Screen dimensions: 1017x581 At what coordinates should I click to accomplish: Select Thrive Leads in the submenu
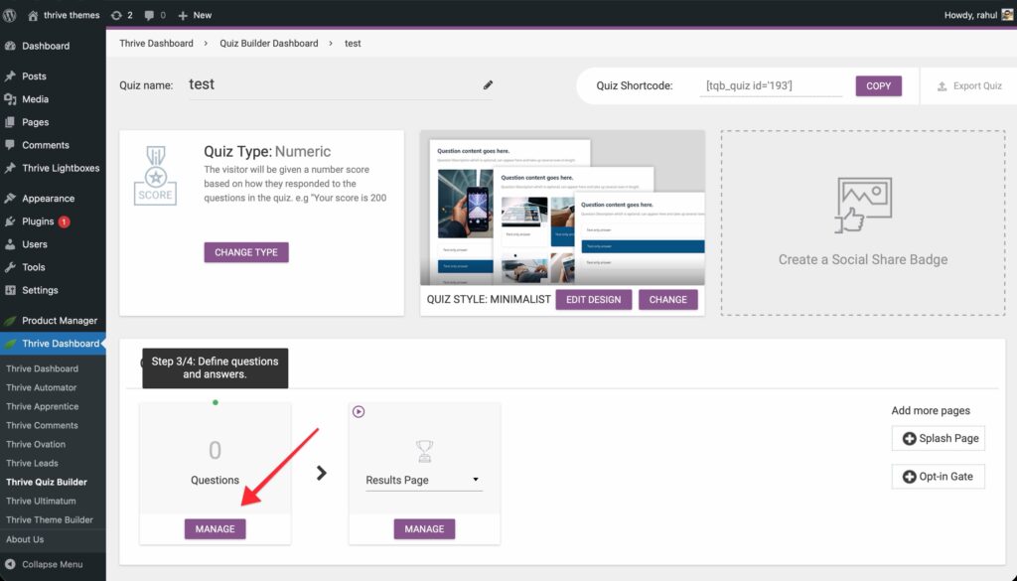click(x=32, y=463)
